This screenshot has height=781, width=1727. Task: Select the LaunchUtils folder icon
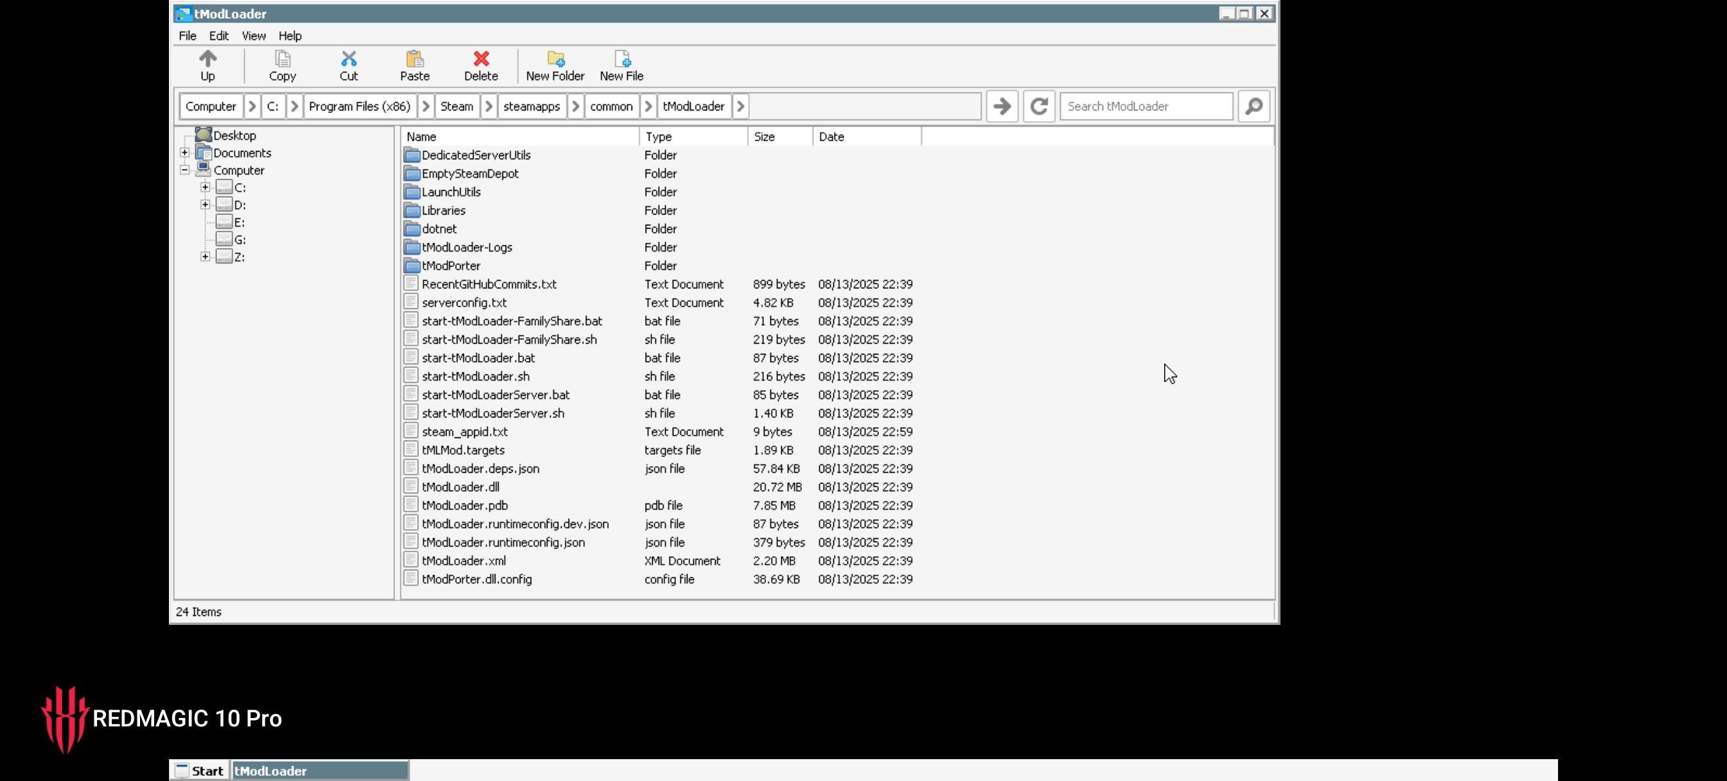pyautogui.click(x=412, y=192)
